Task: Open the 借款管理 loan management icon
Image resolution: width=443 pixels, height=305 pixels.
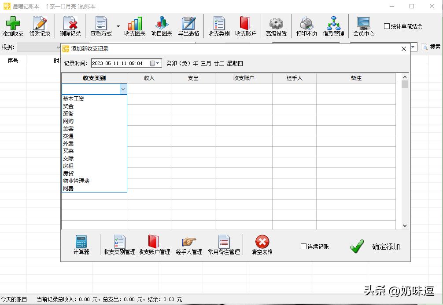Action: [x=333, y=25]
